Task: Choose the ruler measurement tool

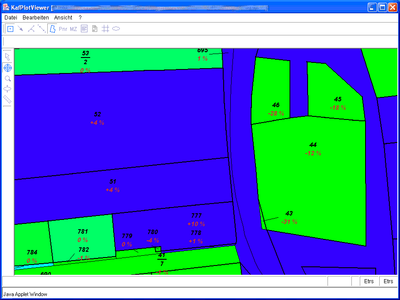Action: click(8, 100)
